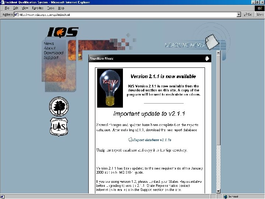Open the News navigation link
The image size is (265, 199).
click(49, 43)
